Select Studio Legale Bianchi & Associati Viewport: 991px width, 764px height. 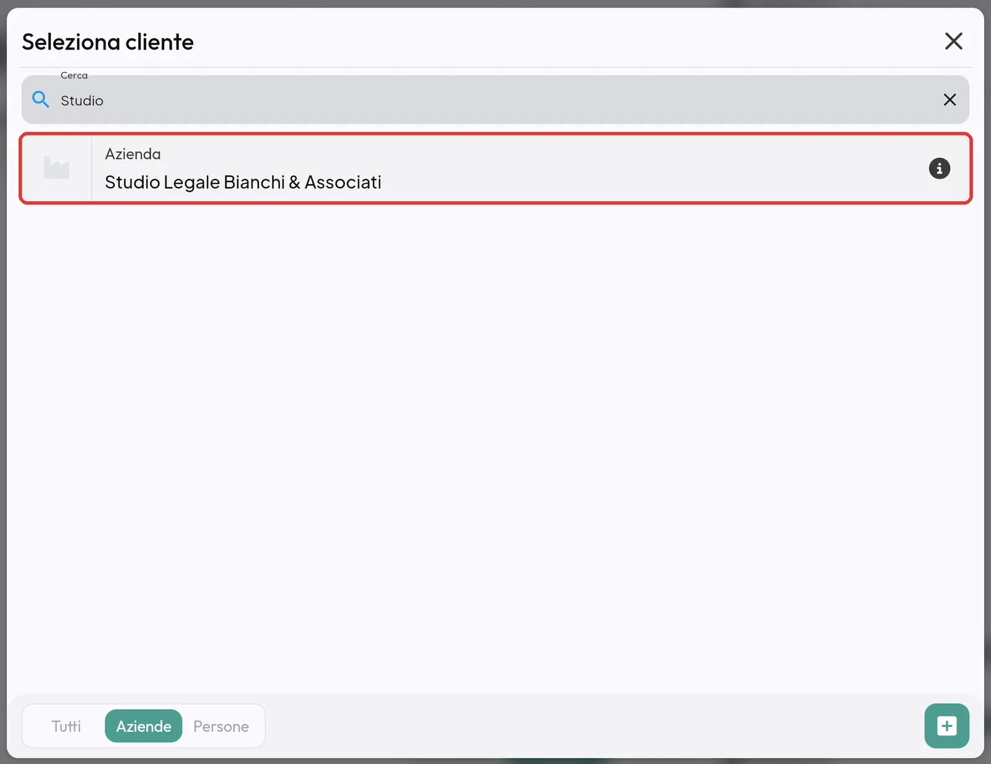(495, 168)
